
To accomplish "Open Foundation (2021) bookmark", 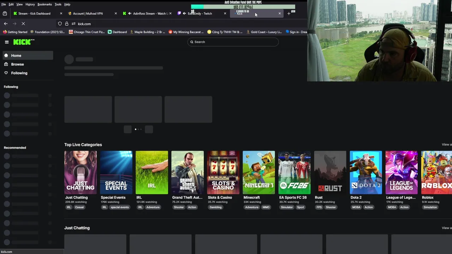I will [x=47, y=32].
